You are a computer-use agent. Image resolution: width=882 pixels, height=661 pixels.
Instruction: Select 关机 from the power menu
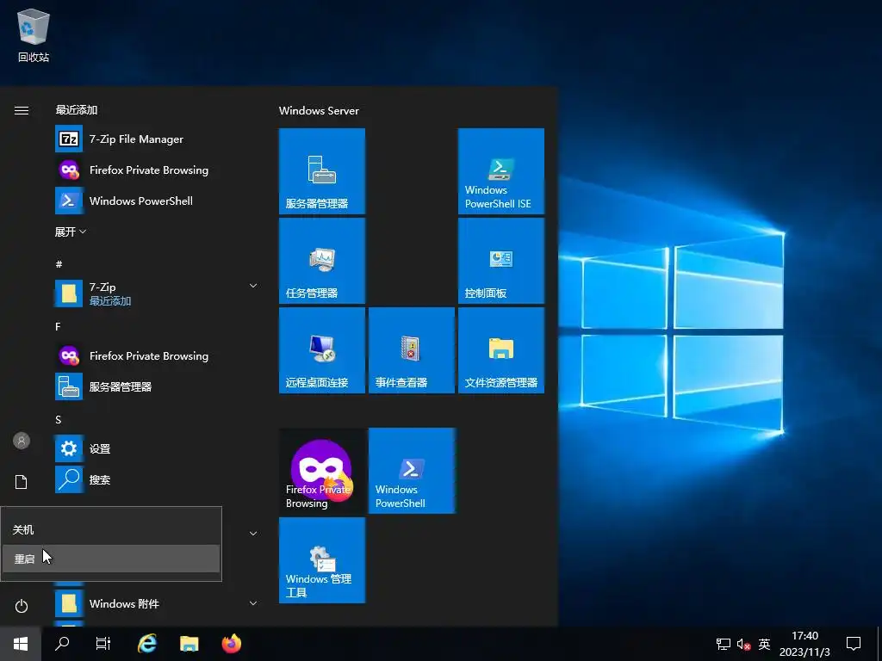point(111,529)
